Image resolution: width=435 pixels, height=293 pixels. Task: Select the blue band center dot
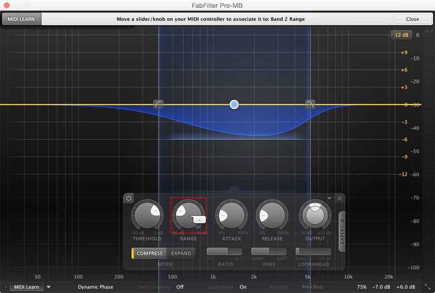[x=234, y=104]
